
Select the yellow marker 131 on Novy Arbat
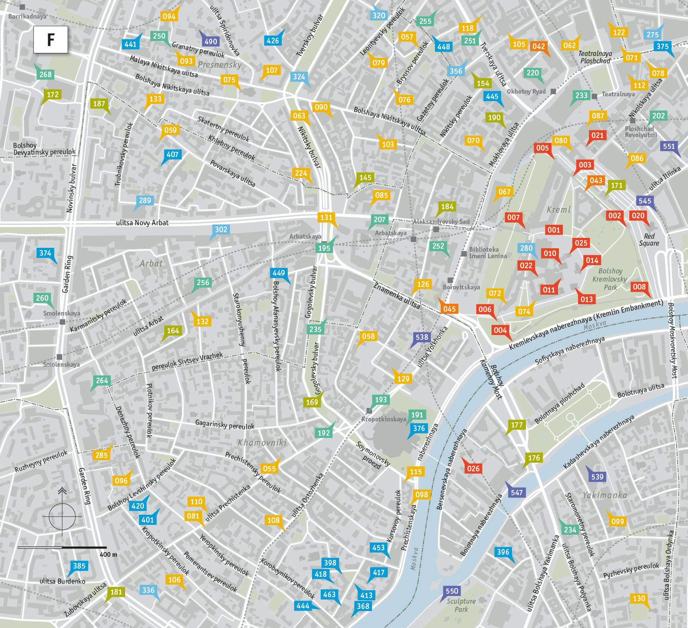(326, 217)
